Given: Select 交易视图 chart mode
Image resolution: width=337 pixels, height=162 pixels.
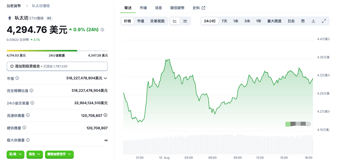Looking at the screenshot, I should tap(157, 21).
